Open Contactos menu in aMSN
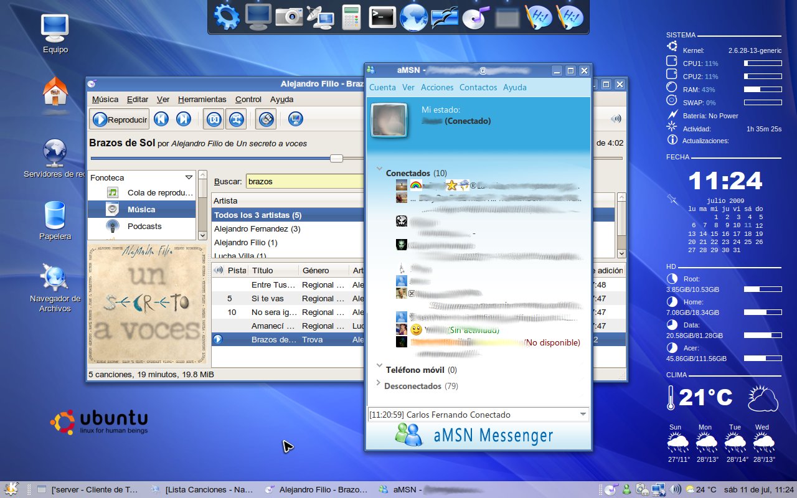 pos(478,87)
